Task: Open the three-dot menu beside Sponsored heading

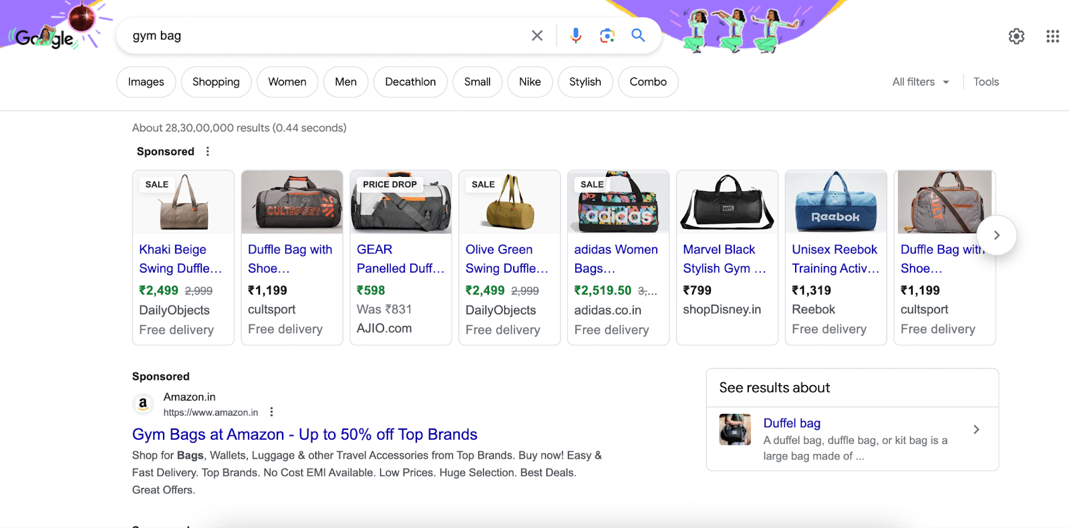Action: [208, 152]
